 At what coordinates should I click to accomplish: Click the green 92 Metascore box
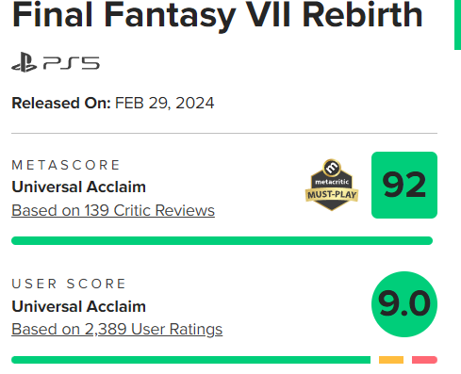(x=404, y=185)
